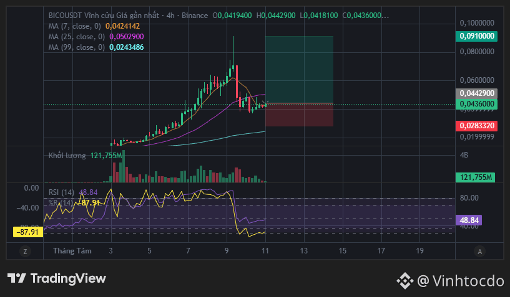Viewport: 510px width, 297px height.
Task: Select the MA (99, close, 0) legend
Action: pyautogui.click(x=77, y=47)
